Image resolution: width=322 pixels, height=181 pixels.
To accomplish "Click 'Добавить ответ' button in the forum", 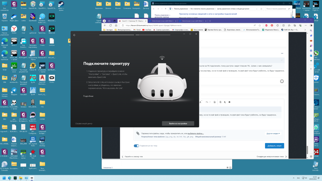I will coord(274,146).
